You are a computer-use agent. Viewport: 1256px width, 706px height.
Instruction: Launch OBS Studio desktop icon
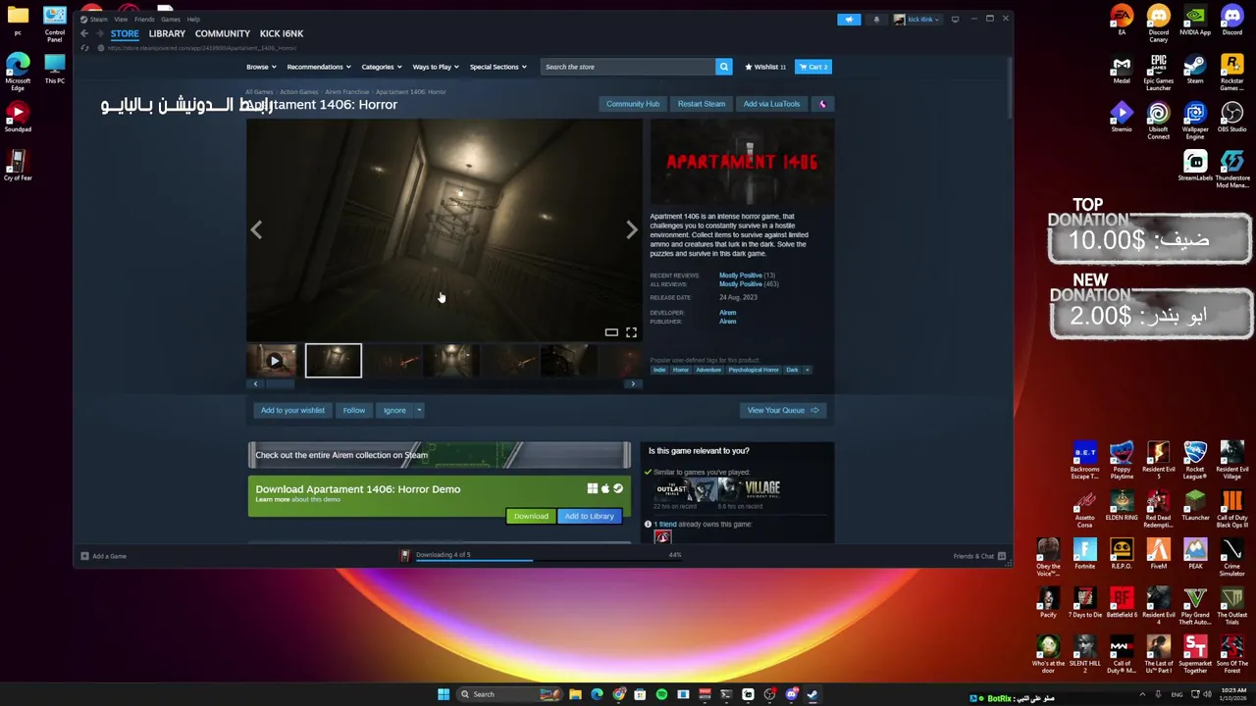point(1231,118)
